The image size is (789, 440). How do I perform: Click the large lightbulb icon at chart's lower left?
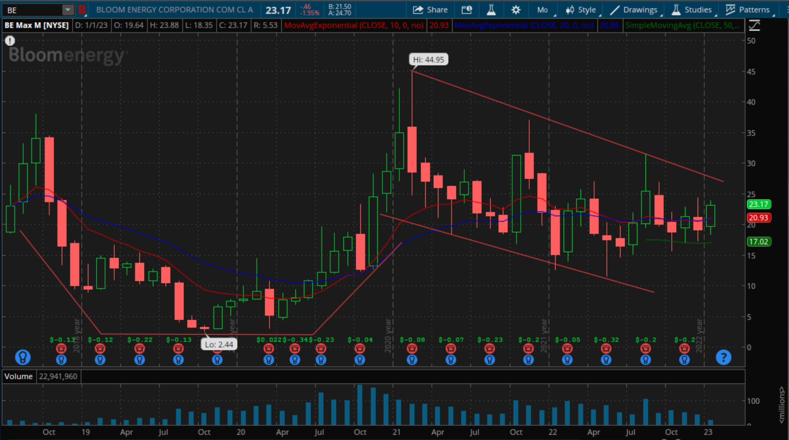click(23, 357)
